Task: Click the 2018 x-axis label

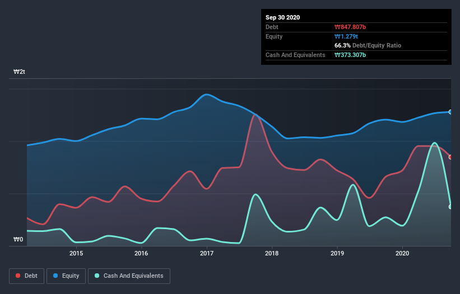Action: [272, 253]
